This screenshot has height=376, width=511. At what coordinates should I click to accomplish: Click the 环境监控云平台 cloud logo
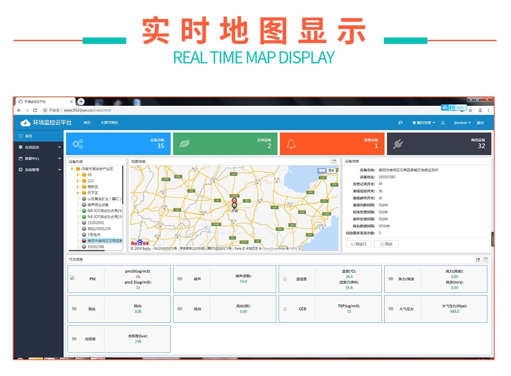click(x=25, y=123)
